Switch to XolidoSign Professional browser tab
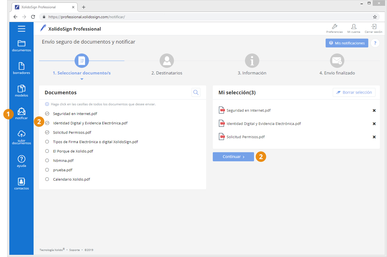387x257 pixels. 45,7
